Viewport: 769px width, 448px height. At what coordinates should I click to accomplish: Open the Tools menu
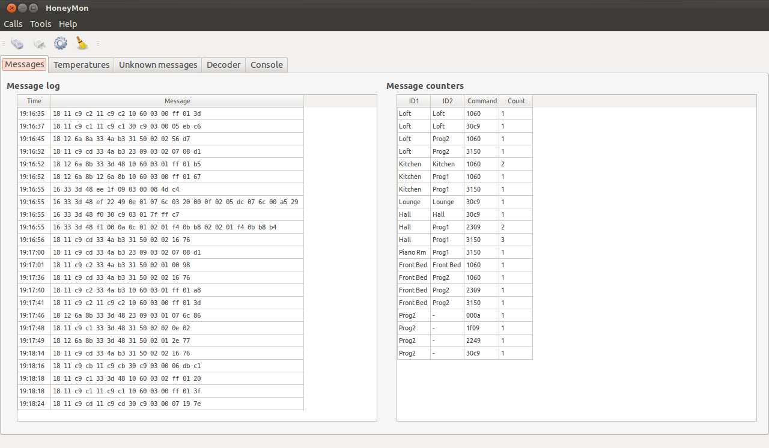click(41, 24)
